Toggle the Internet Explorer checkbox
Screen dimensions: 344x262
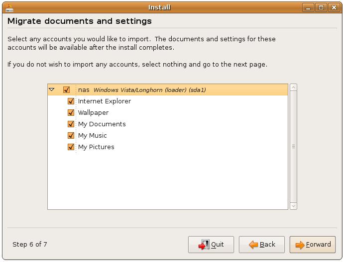pos(71,101)
